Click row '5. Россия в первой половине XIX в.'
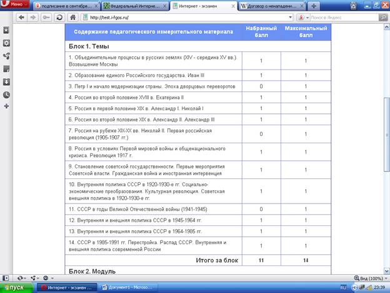 pyautogui.click(x=198, y=108)
